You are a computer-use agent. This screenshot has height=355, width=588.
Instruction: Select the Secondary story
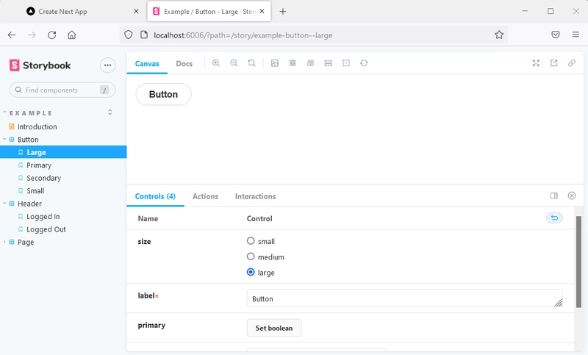[43, 178]
